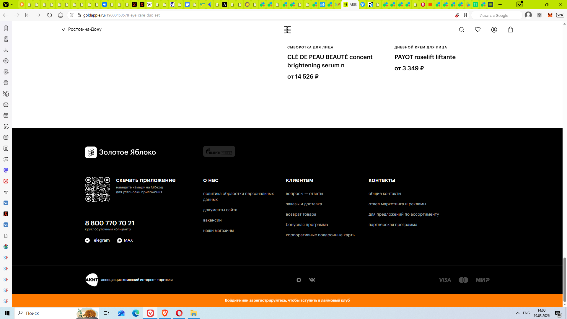Bookmark this page via address bar icon

pyautogui.click(x=465, y=15)
